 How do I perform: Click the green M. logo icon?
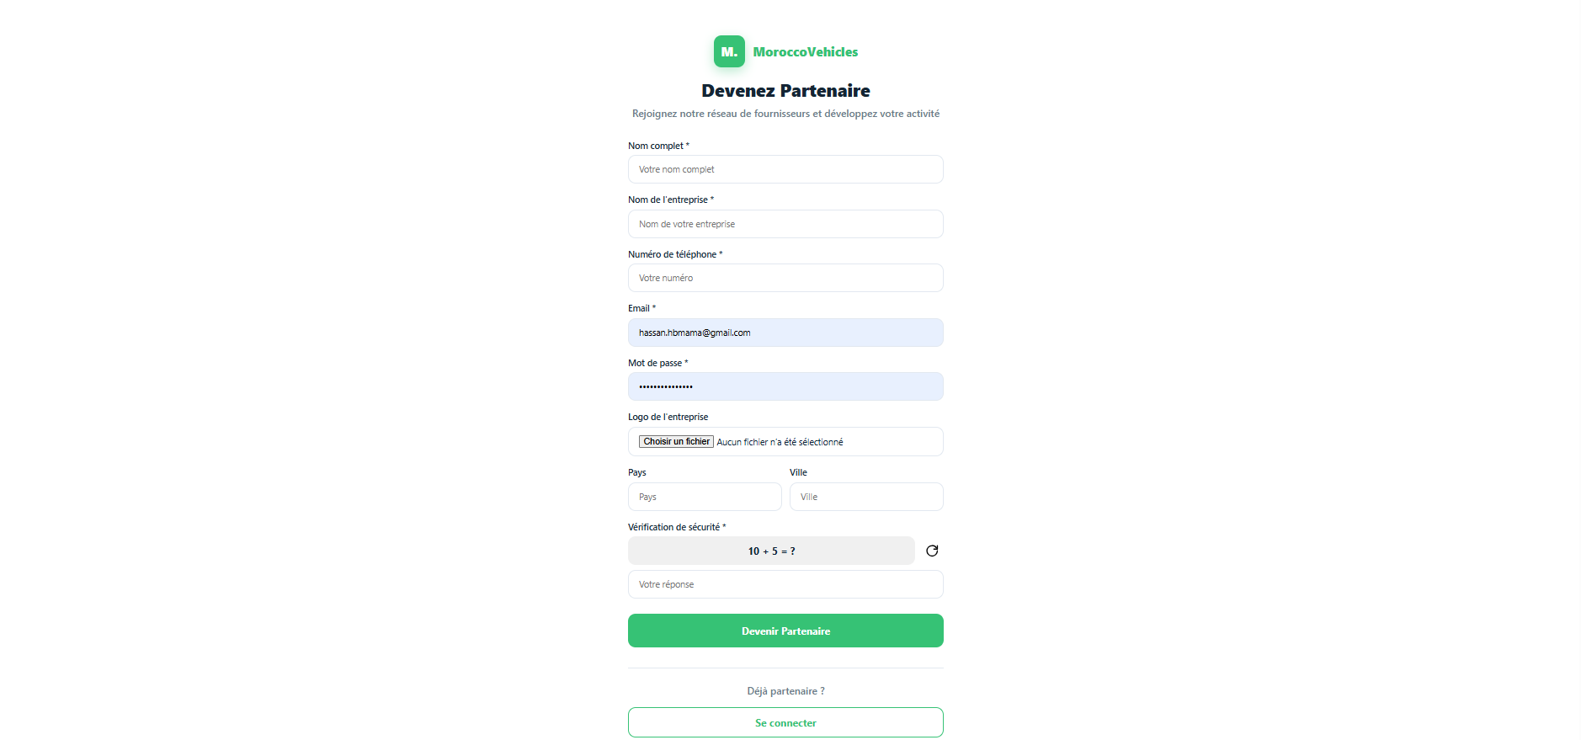tap(729, 51)
